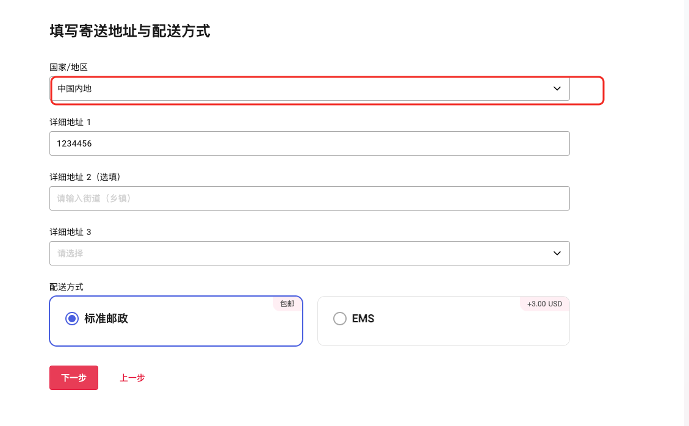Click the empty radio circle beside EMS
This screenshot has width=689, height=426.
pos(340,318)
